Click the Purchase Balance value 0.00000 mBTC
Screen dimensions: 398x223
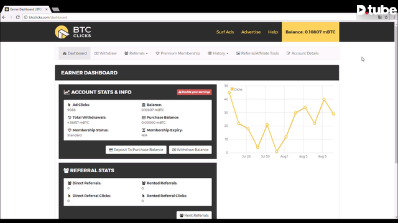(154, 123)
